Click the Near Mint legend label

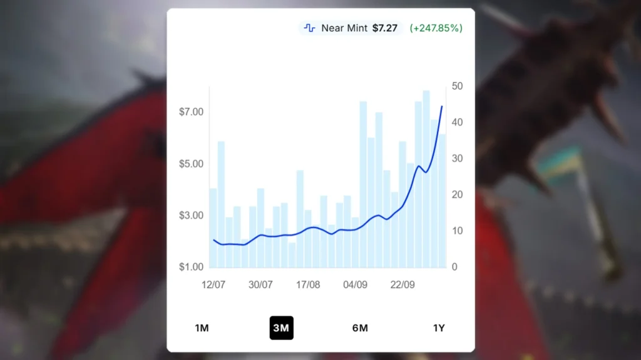click(x=344, y=28)
